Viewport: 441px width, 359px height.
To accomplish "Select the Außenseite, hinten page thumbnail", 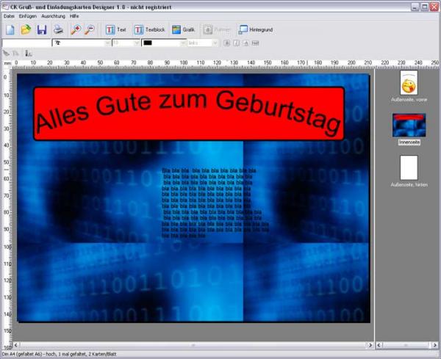I will pyautogui.click(x=408, y=168).
